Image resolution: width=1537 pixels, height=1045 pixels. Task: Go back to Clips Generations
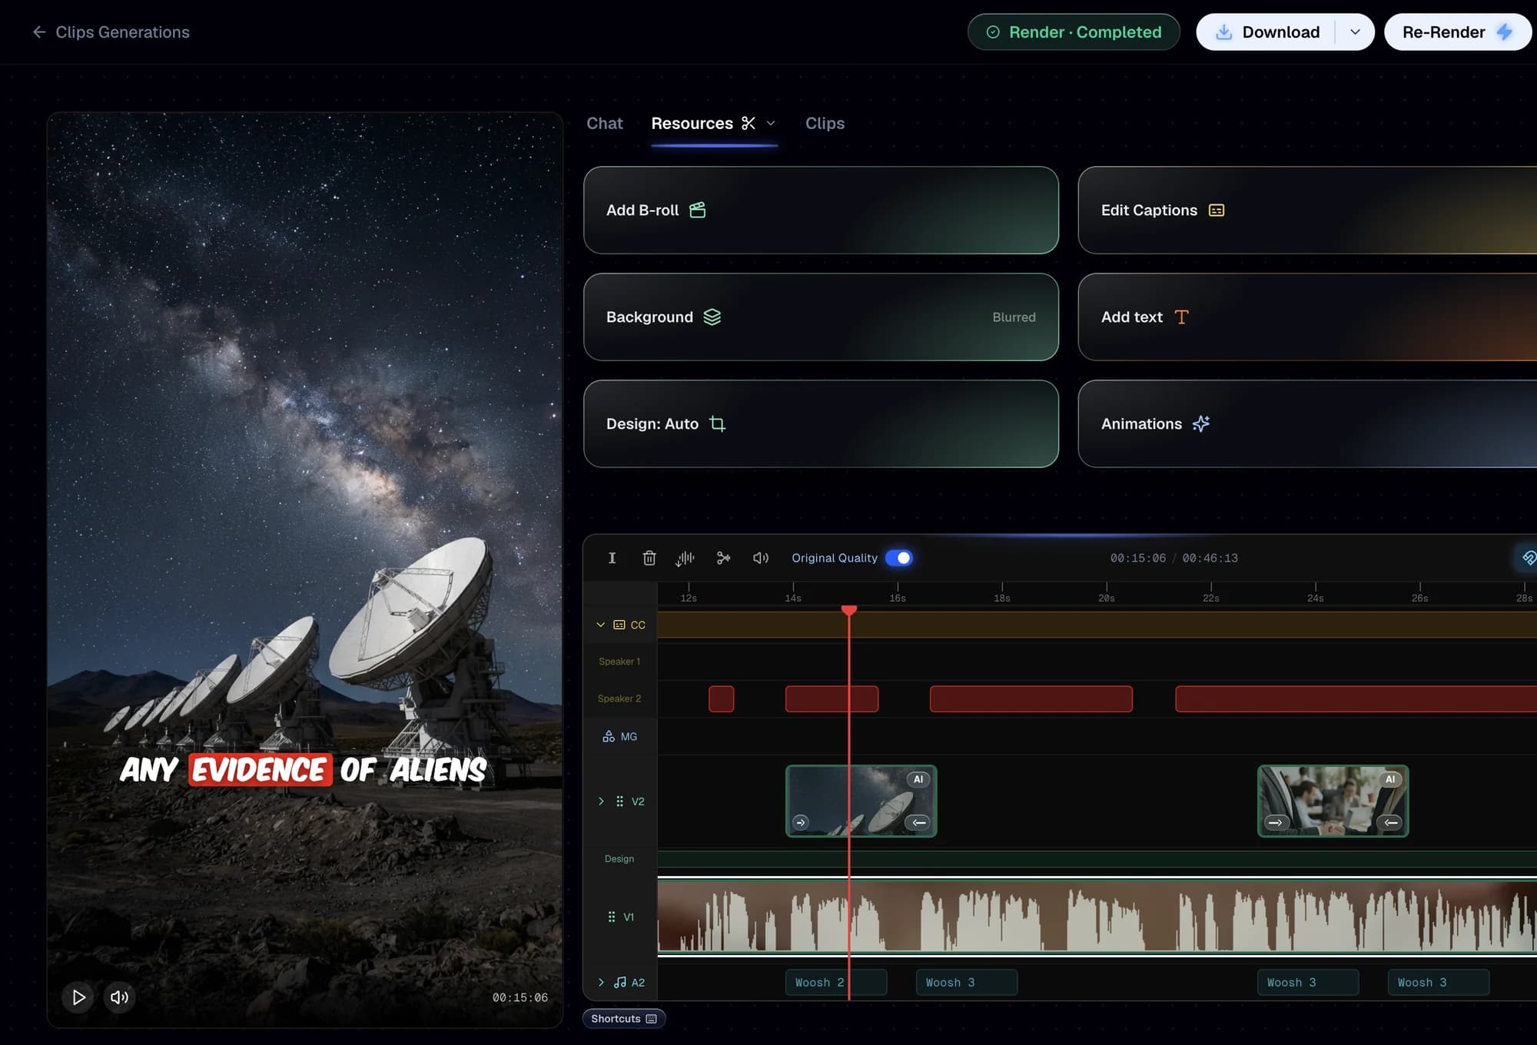coord(111,32)
